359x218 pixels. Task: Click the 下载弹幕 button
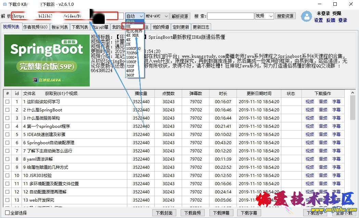point(220,213)
